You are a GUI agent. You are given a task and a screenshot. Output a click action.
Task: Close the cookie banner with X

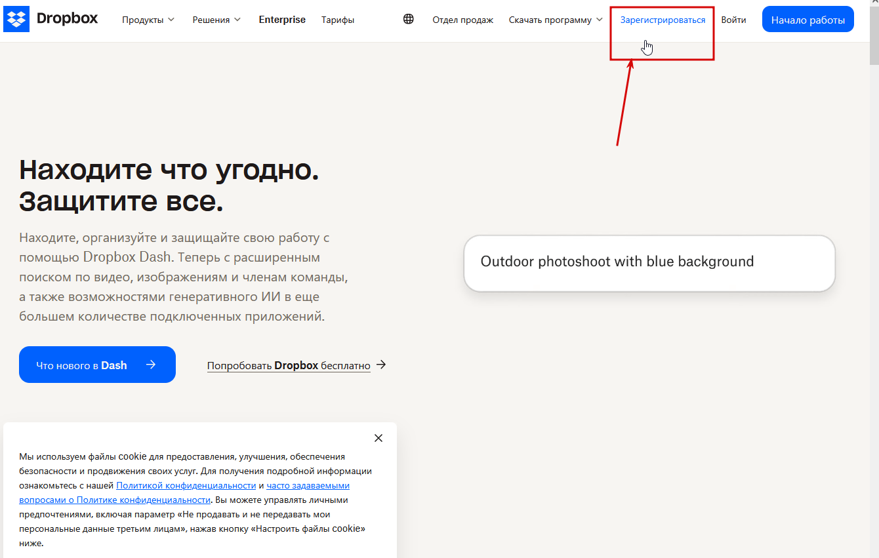tap(378, 438)
